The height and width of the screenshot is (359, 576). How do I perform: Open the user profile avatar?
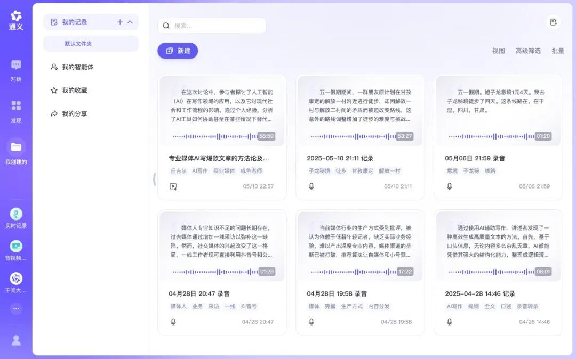pos(16,340)
